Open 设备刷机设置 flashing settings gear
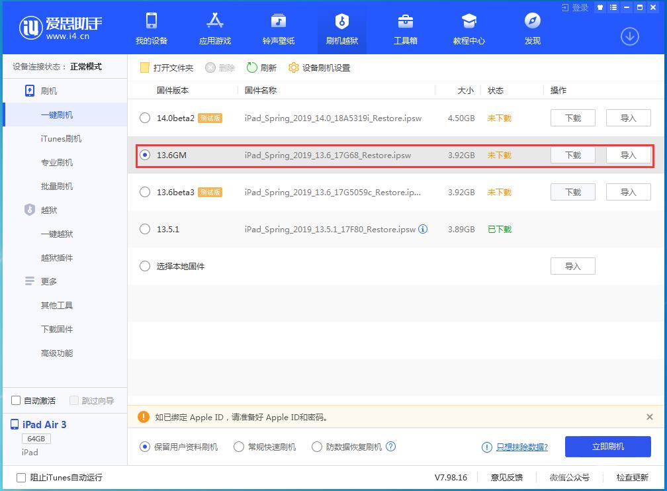This screenshot has height=491, width=667. click(319, 67)
